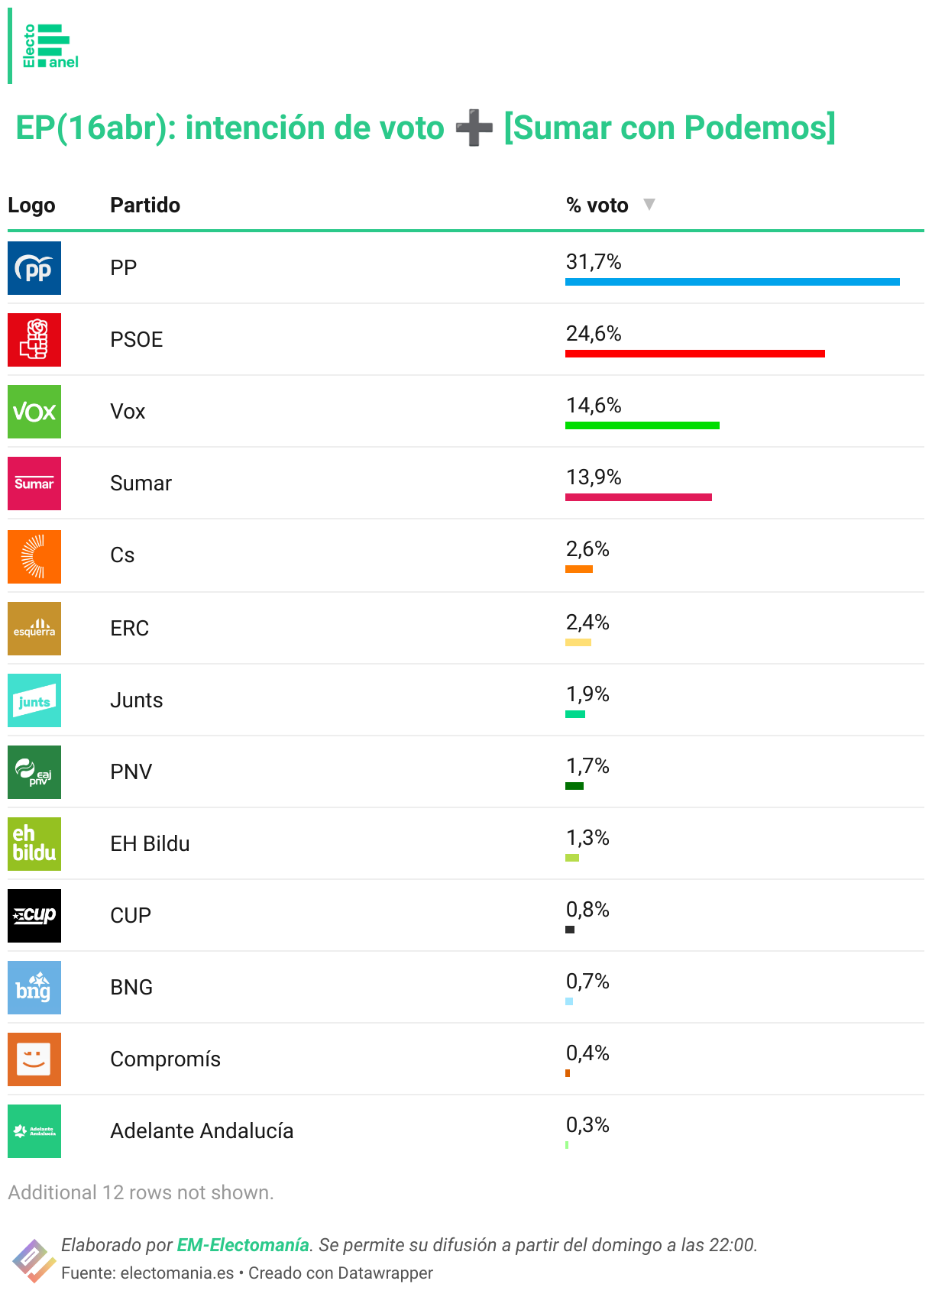The height and width of the screenshot is (1297, 932).
Task: Click the Junts party logo
Action: point(34,700)
